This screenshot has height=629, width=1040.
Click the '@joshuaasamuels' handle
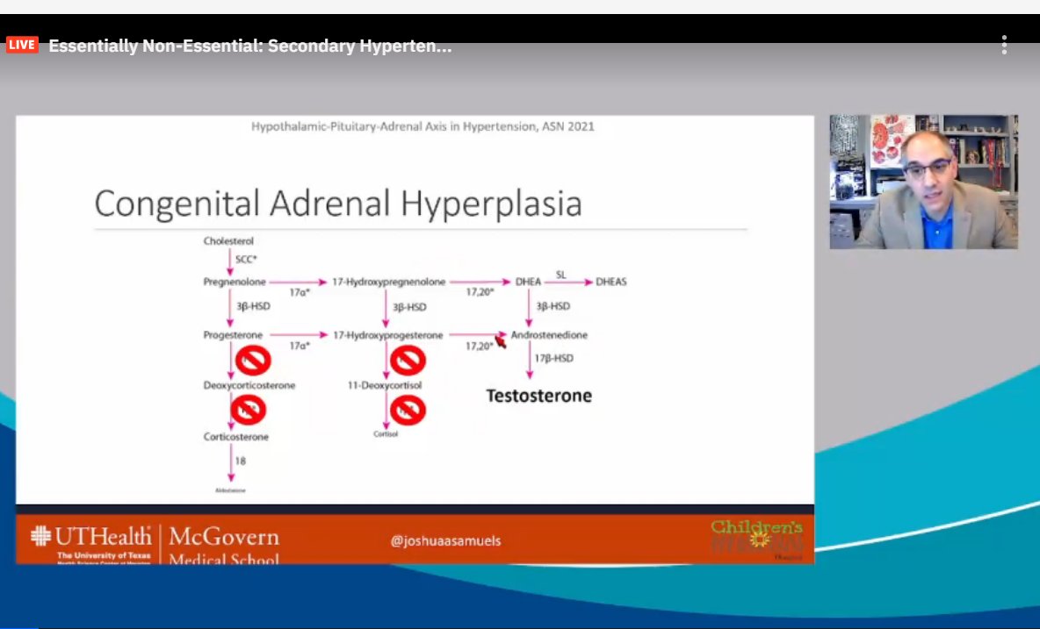point(445,541)
